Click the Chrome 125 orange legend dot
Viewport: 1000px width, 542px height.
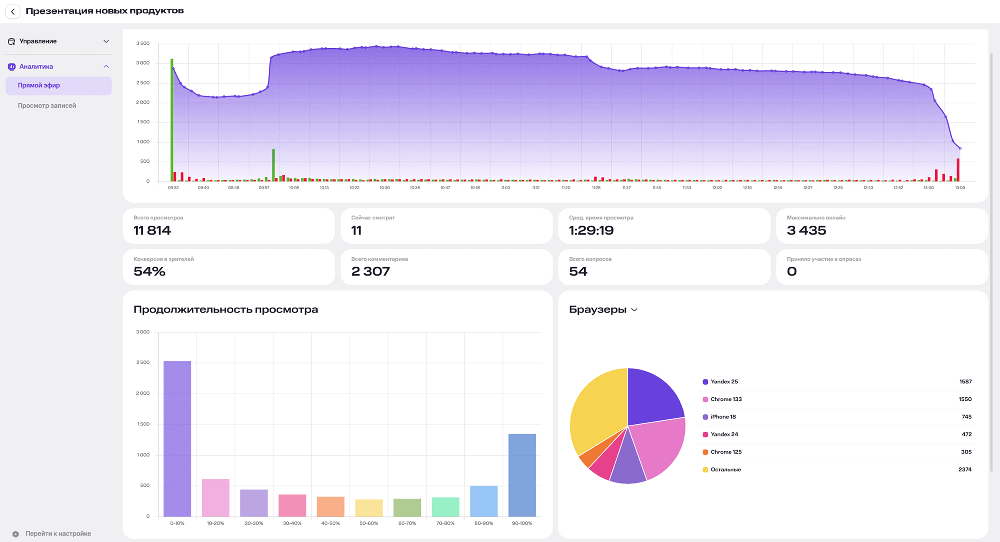tap(705, 452)
